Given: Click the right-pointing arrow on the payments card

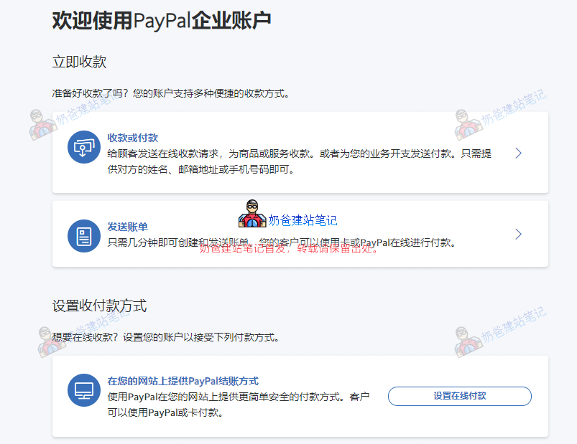Looking at the screenshot, I should tap(518, 153).
